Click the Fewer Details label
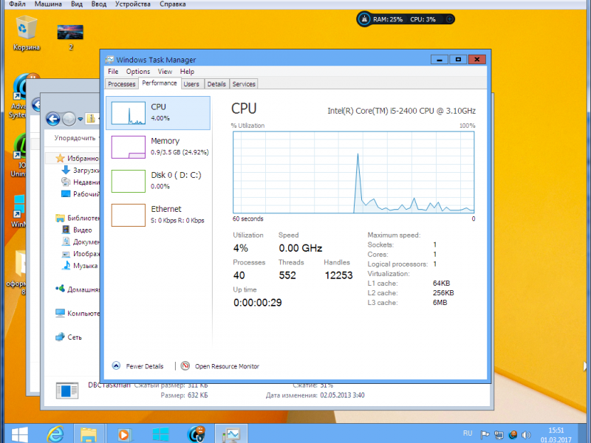591x443 pixels. 145,366
